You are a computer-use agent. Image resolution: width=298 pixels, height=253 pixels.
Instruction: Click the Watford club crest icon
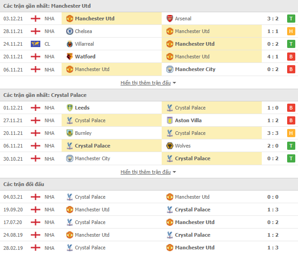click(70, 57)
